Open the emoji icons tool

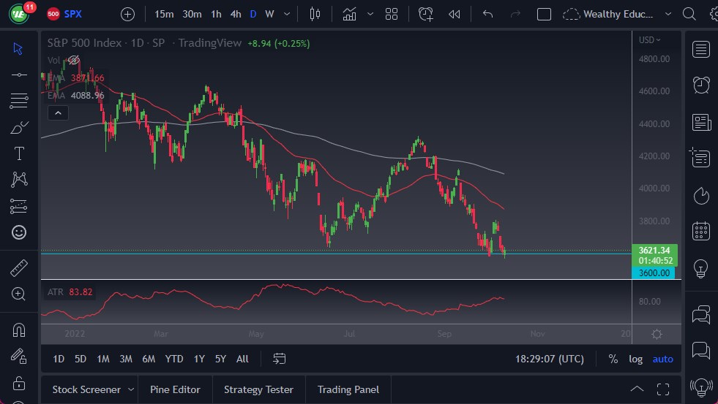coord(19,232)
